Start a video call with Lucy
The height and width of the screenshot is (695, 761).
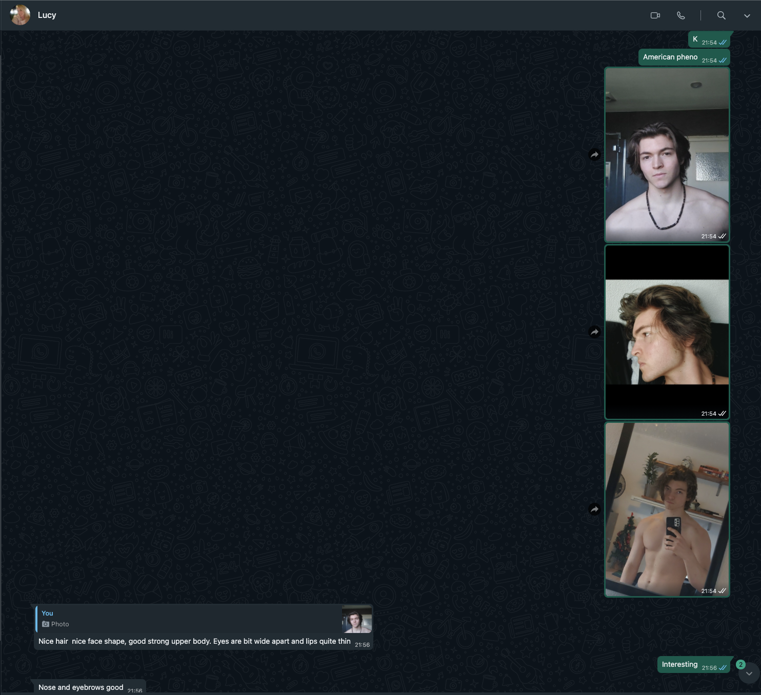tap(655, 15)
